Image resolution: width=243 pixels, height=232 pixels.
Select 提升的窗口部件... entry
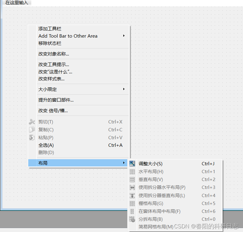[x=79, y=100]
